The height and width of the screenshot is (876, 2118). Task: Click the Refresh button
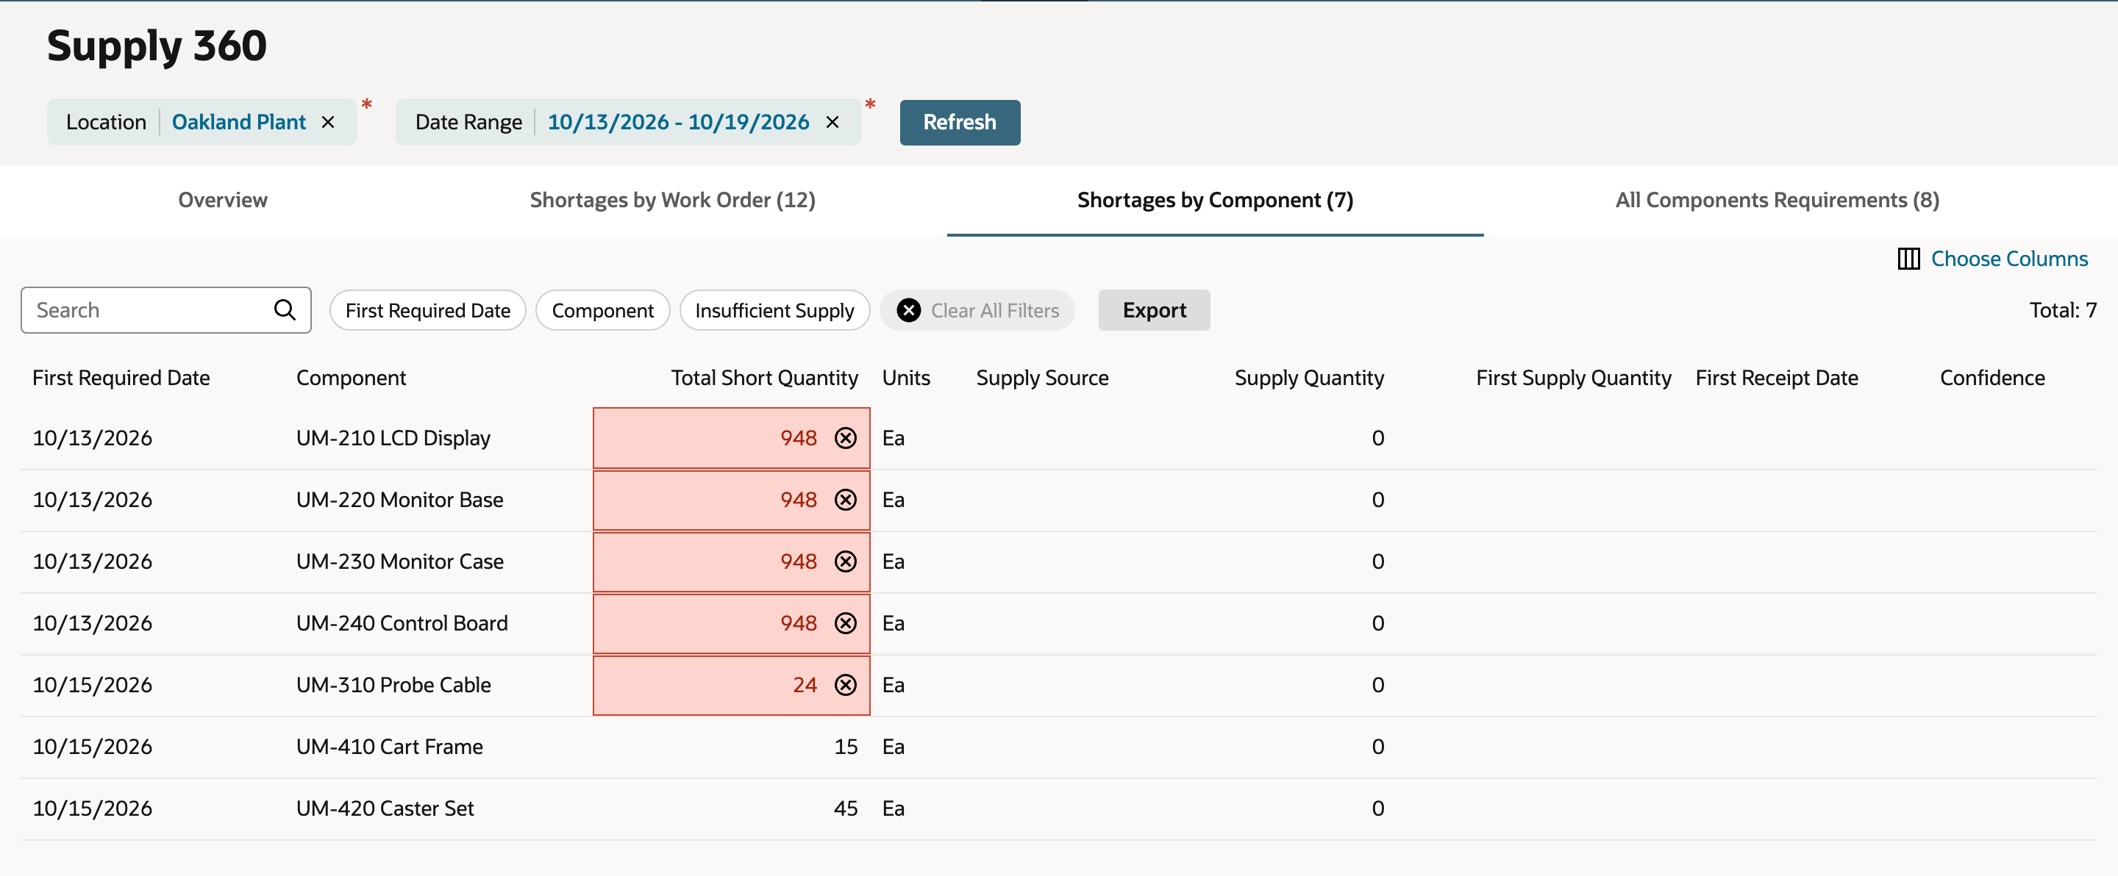pyautogui.click(x=960, y=123)
